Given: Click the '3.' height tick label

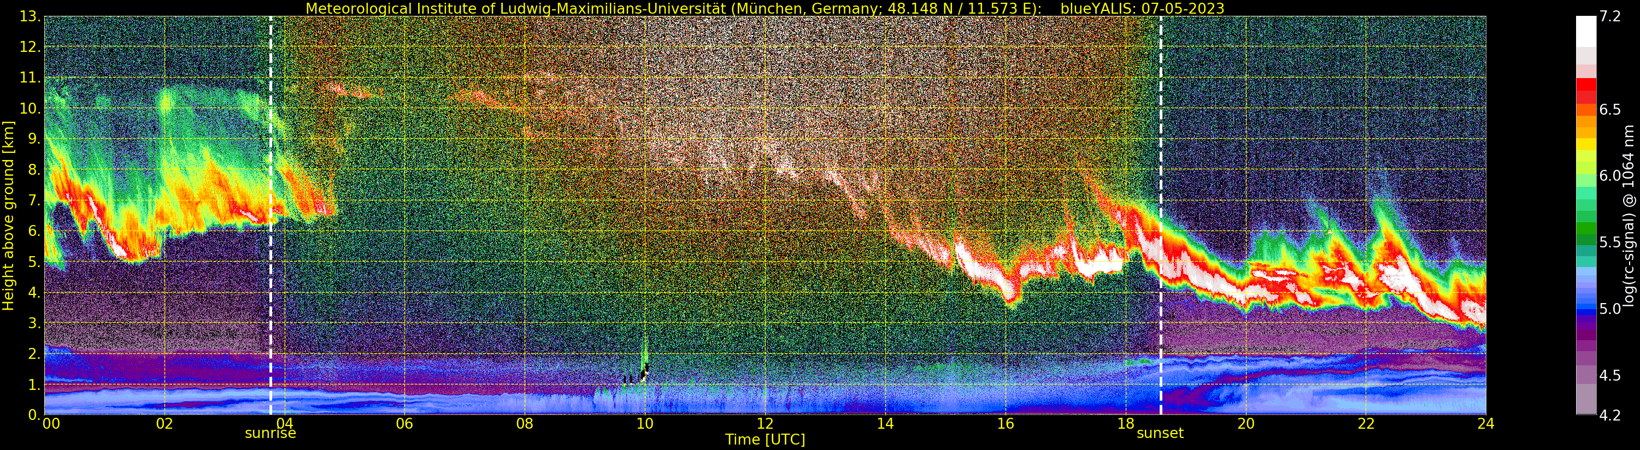Looking at the screenshot, I should pos(34,323).
